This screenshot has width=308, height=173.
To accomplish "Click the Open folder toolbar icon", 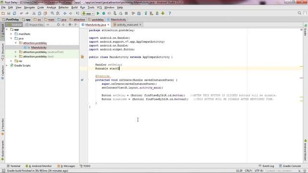I will click(x=3, y=13).
